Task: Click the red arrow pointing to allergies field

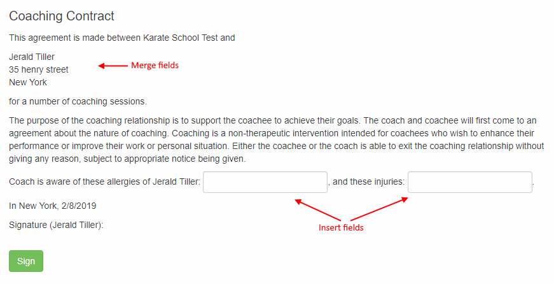Action: tap(317, 210)
